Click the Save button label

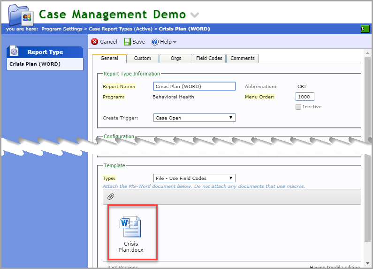pos(138,42)
